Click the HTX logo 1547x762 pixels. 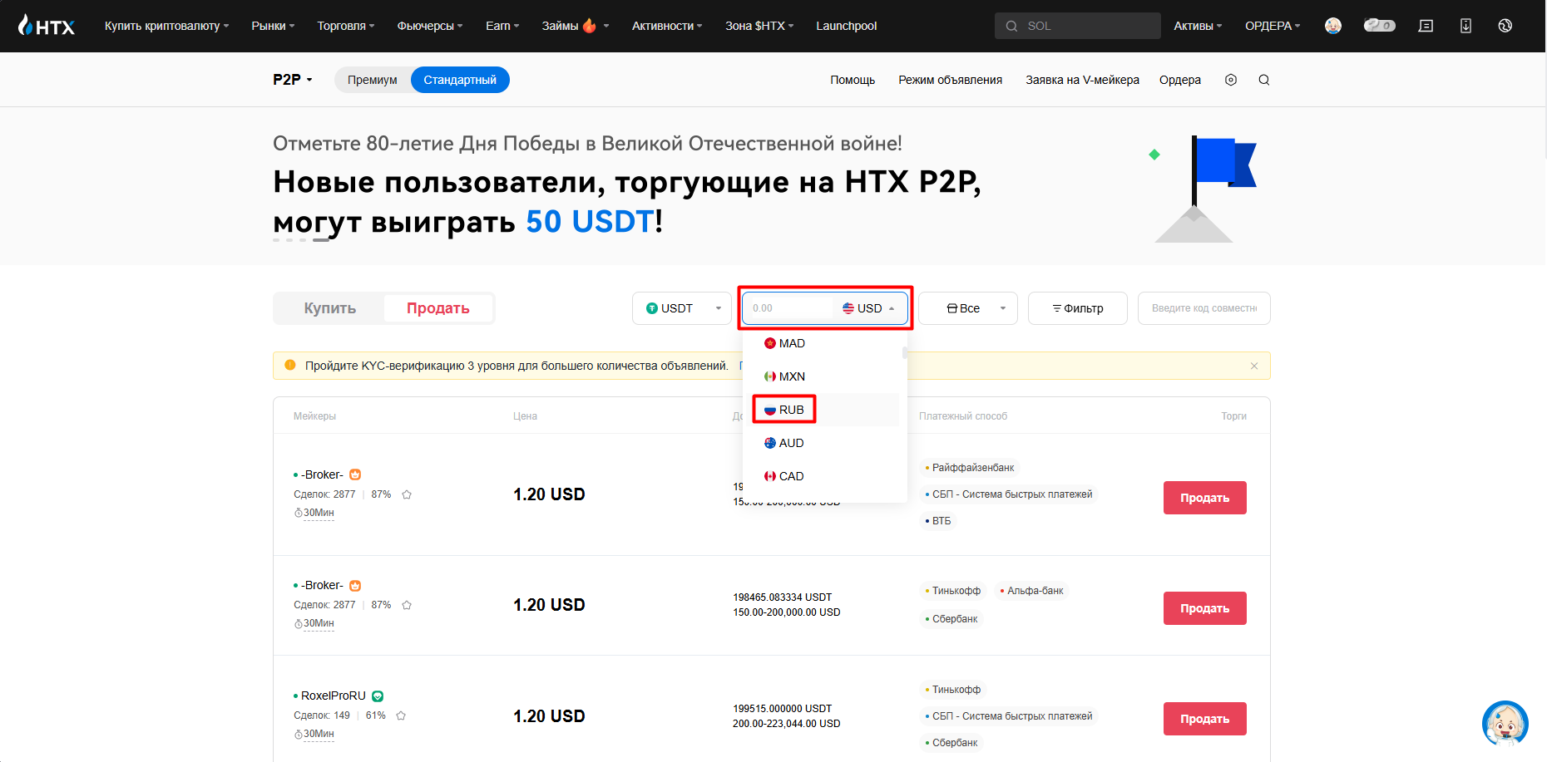pyautogui.click(x=47, y=26)
